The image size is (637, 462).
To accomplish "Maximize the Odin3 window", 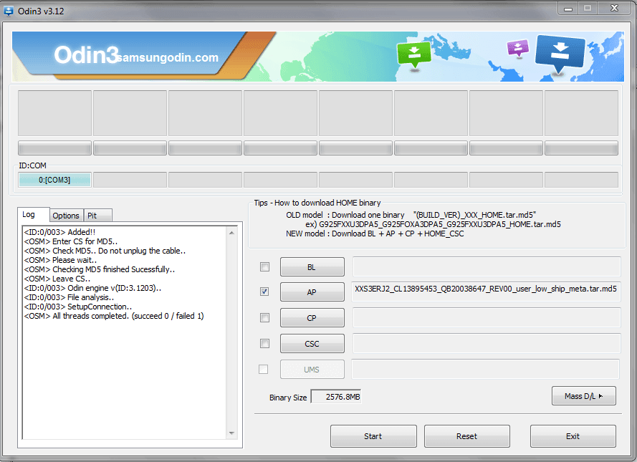I will (x=587, y=8).
